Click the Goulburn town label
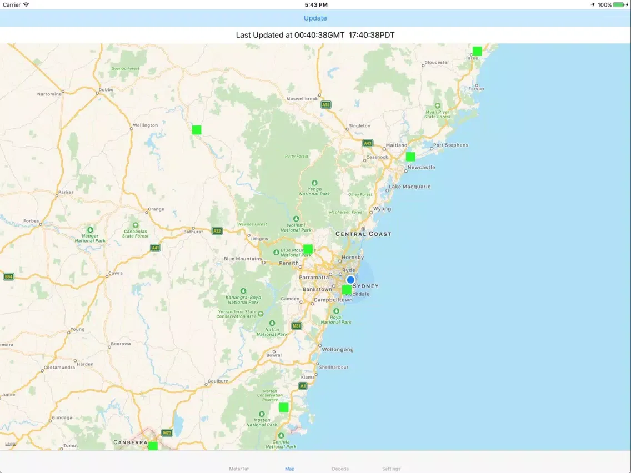Screen dimensions: 631x473 coord(218,381)
